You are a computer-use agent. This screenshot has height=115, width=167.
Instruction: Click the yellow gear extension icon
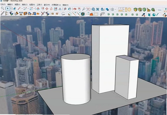(x=129, y=10)
